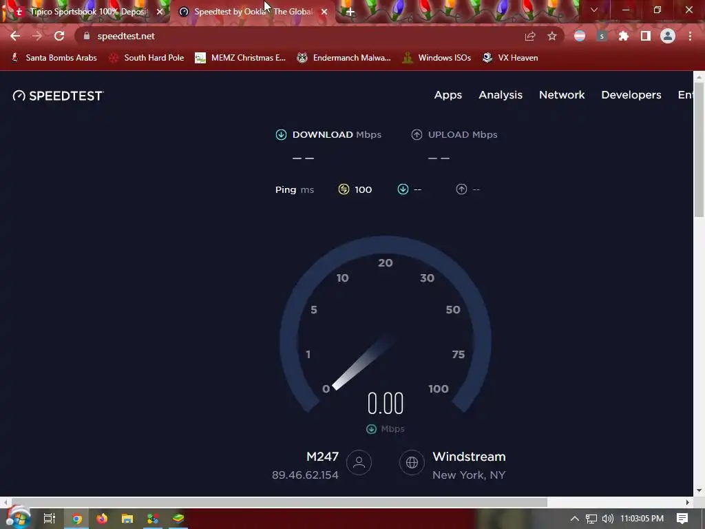Screen dimensions: 705x529
Task: Click the share page icon in address bar
Action: coord(530,36)
